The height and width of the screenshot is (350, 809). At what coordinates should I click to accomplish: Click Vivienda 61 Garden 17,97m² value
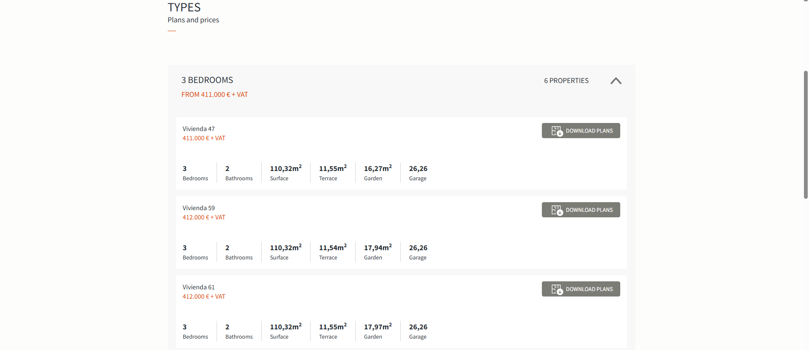coord(378,327)
